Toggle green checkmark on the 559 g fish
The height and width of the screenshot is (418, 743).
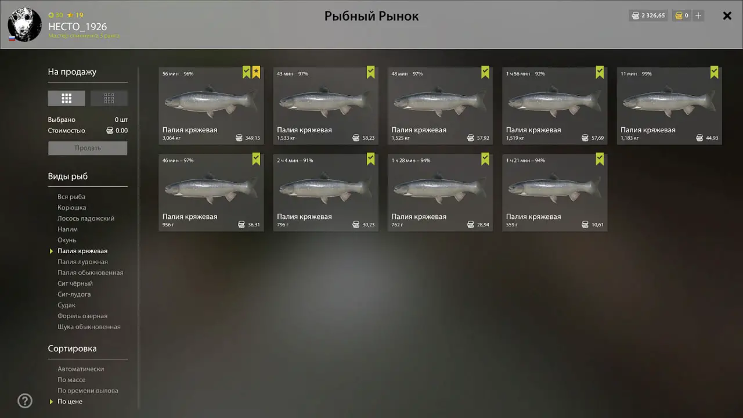[600, 159]
